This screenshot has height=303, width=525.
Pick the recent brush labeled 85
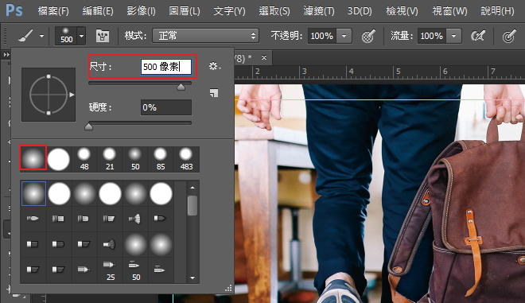(161, 159)
